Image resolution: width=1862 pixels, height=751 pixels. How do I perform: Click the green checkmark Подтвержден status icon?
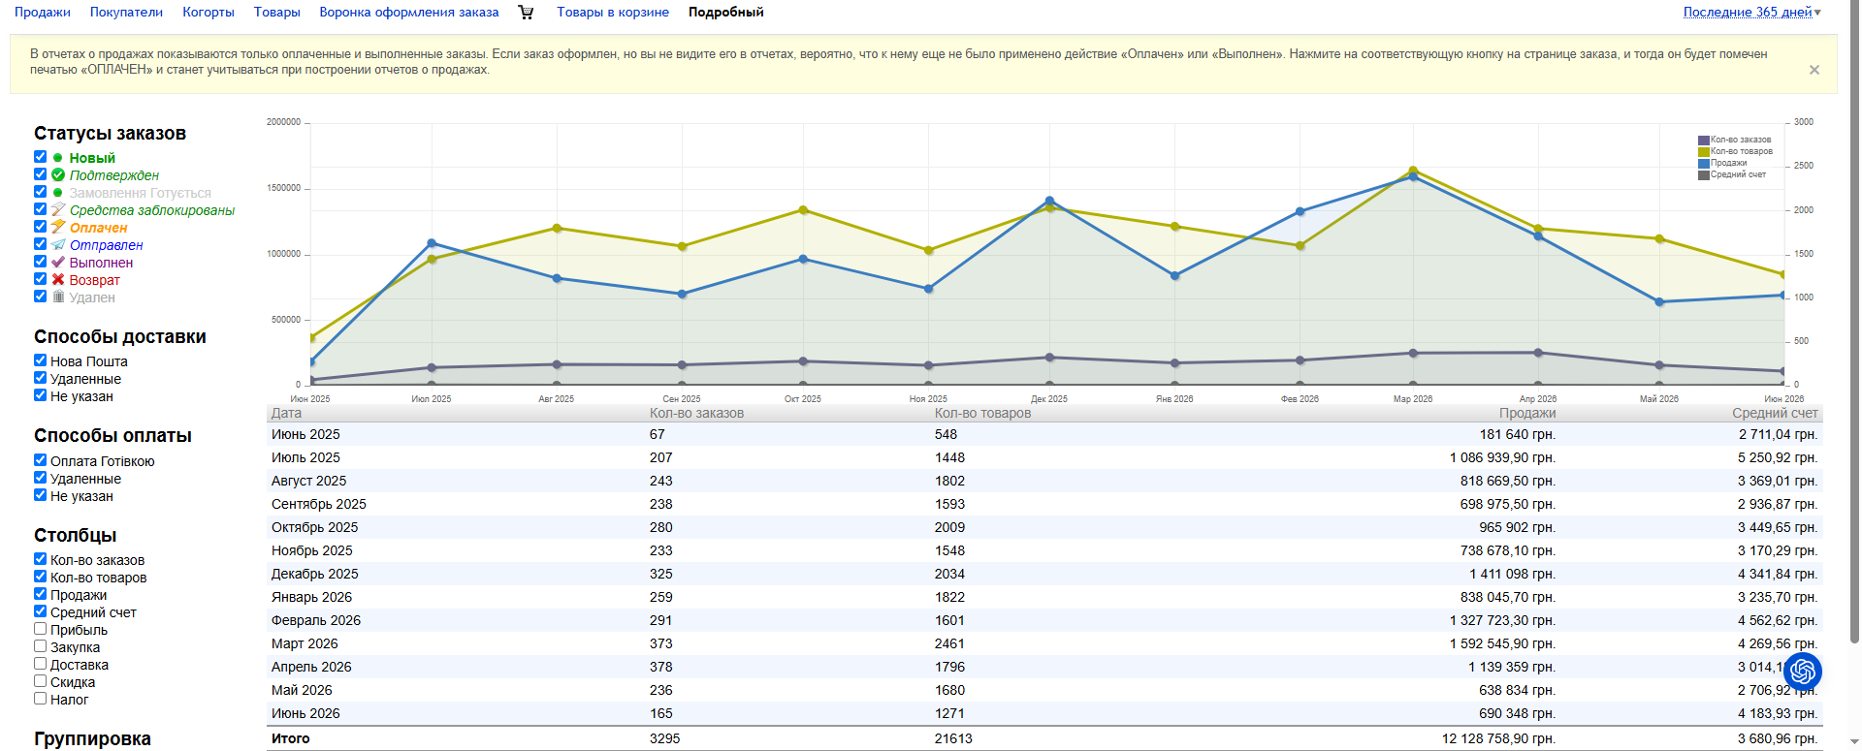coord(58,175)
